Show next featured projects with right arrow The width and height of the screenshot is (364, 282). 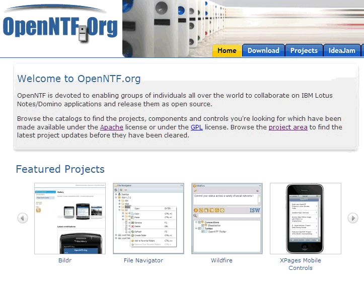click(x=352, y=218)
